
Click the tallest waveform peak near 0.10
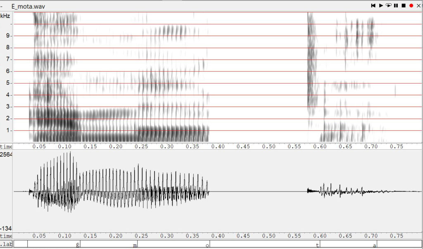pos(71,153)
